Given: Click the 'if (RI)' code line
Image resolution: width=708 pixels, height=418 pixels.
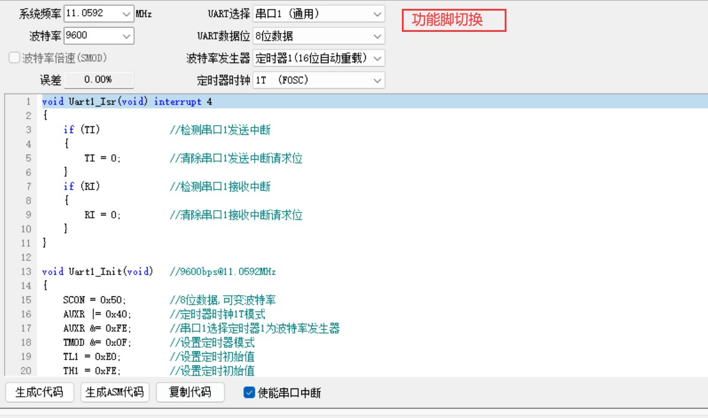Looking at the screenshot, I should tap(82, 186).
